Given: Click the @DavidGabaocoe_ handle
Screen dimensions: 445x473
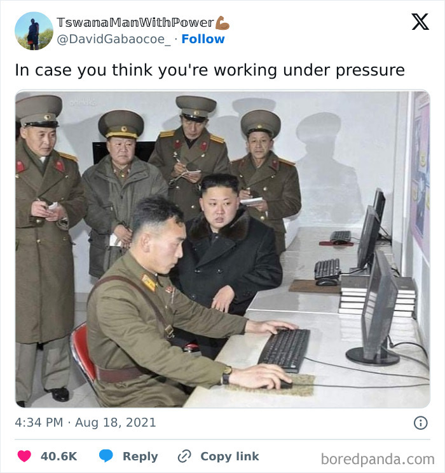Looking at the screenshot, I should (x=114, y=39).
